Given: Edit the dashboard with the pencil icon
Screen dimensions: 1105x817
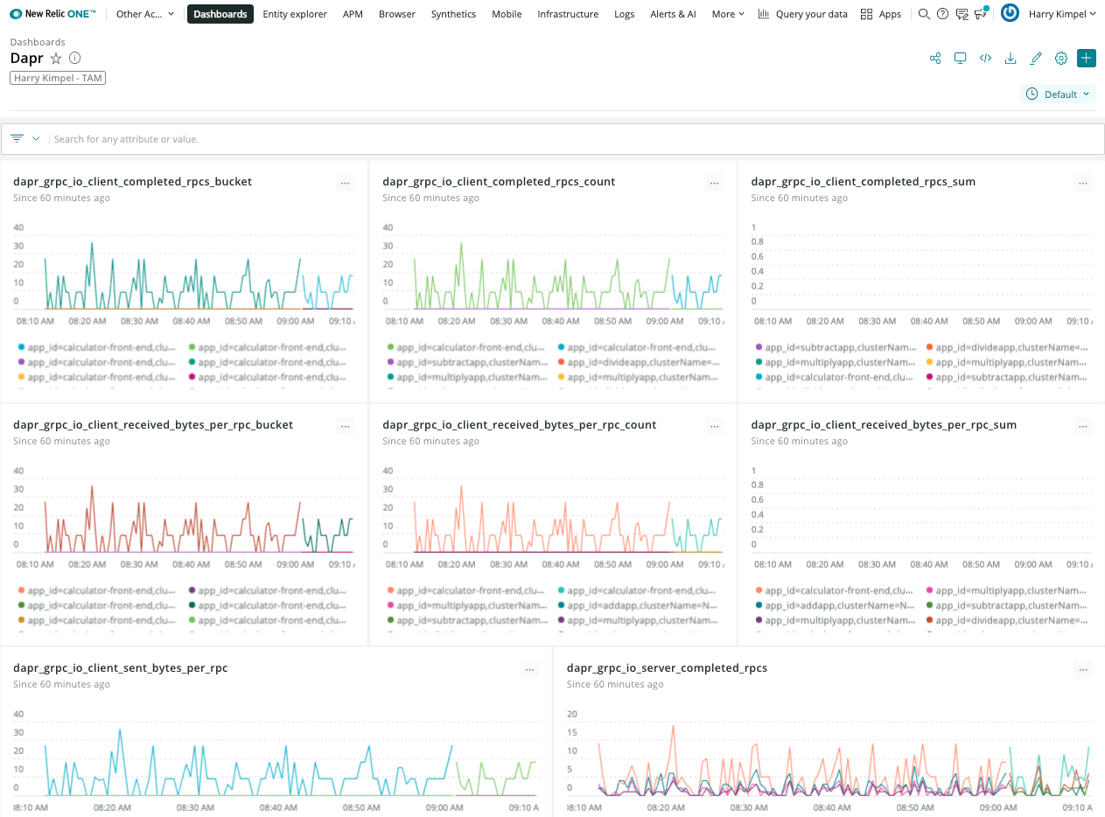Looking at the screenshot, I should [1036, 58].
